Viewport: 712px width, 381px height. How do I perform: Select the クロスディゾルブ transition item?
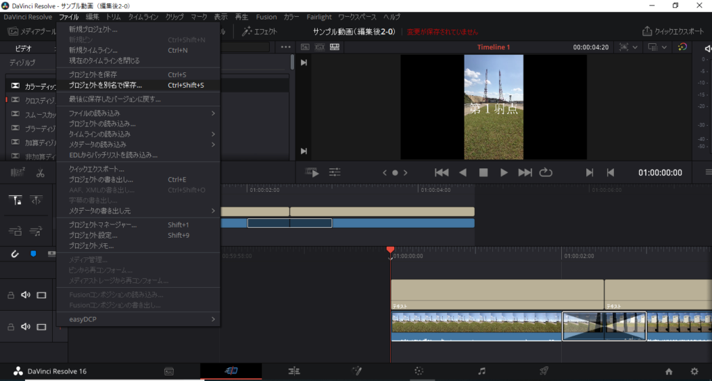tap(34, 100)
